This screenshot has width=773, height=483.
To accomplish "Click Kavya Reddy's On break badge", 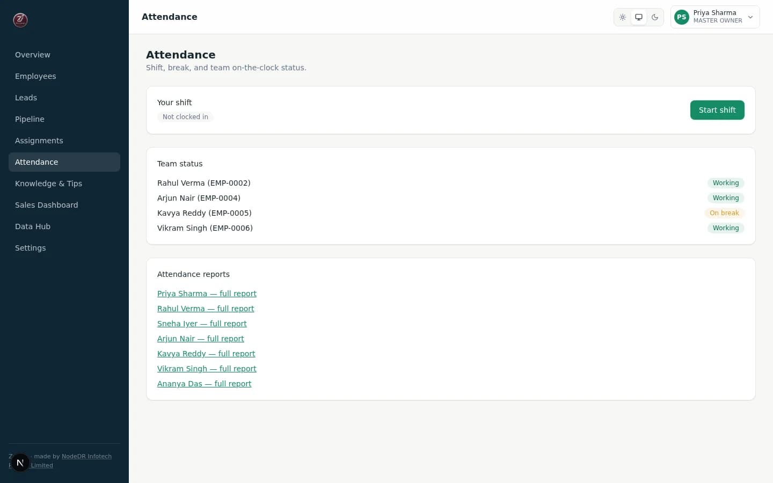I will click(x=724, y=213).
